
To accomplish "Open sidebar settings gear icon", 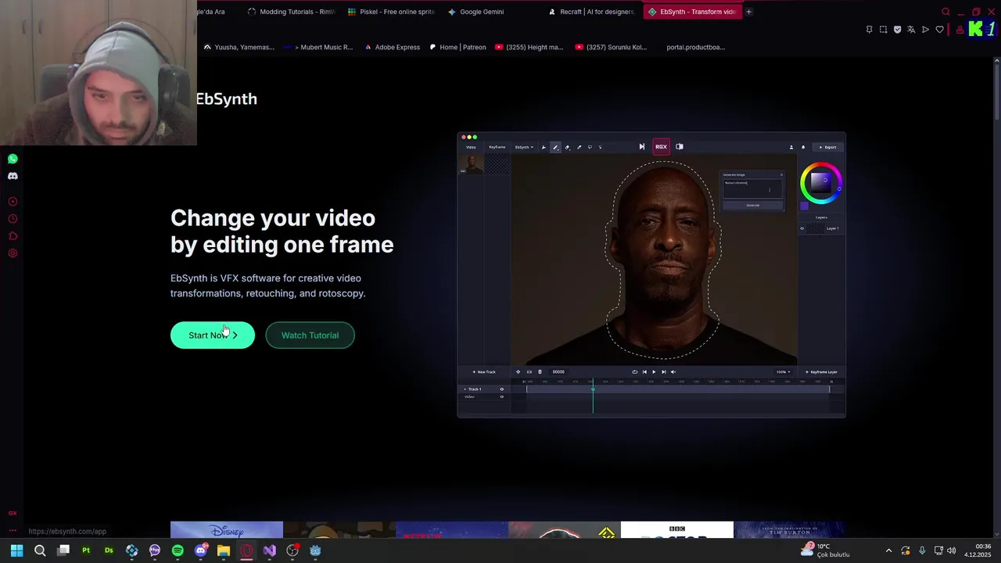I will [x=13, y=253].
